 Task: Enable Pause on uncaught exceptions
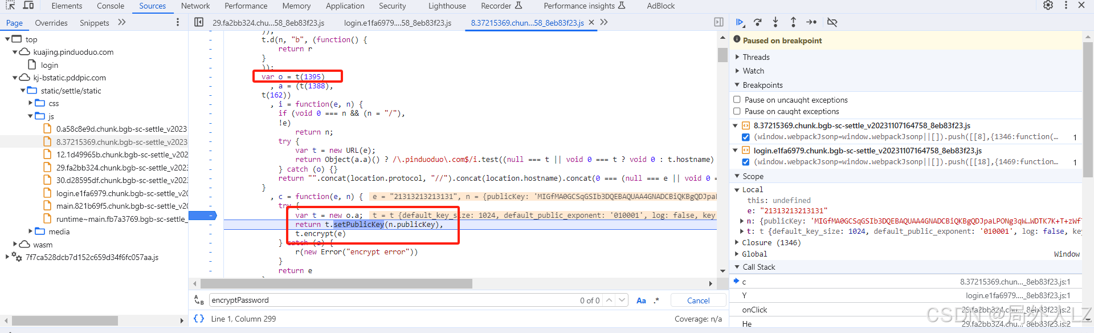pos(737,100)
